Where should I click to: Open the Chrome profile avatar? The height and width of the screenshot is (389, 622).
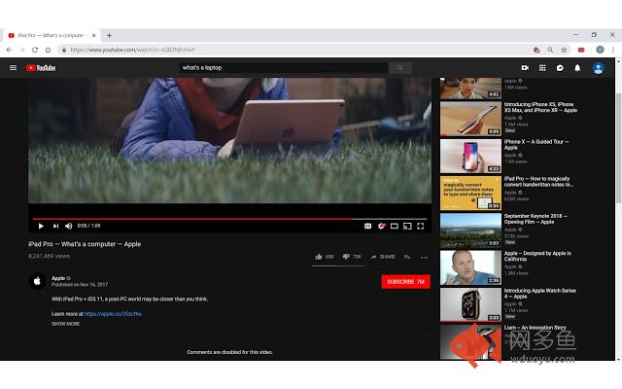coord(600,50)
